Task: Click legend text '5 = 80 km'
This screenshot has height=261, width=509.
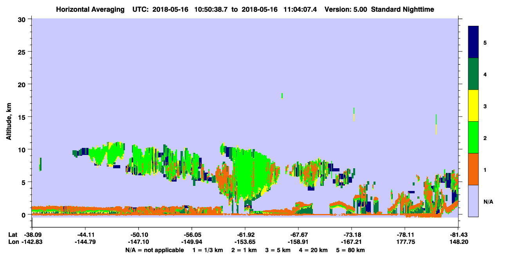Action: (x=351, y=250)
